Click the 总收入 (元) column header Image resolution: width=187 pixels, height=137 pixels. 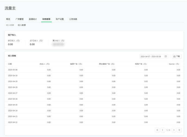tap(44, 64)
